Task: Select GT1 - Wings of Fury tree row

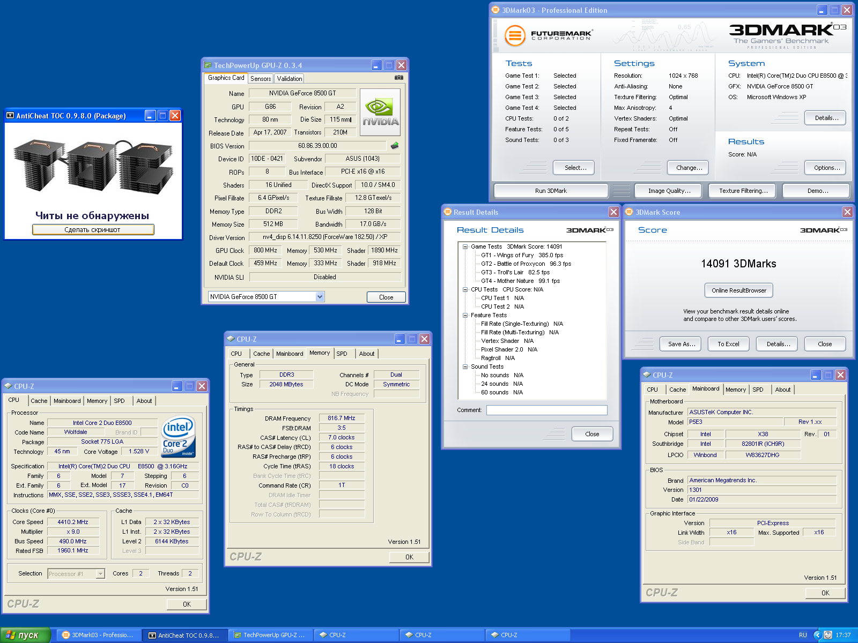Action: click(522, 255)
